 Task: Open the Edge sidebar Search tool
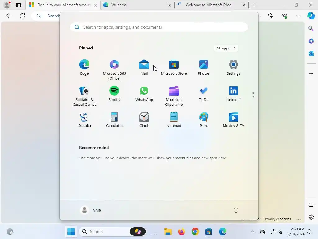[x=311, y=28]
